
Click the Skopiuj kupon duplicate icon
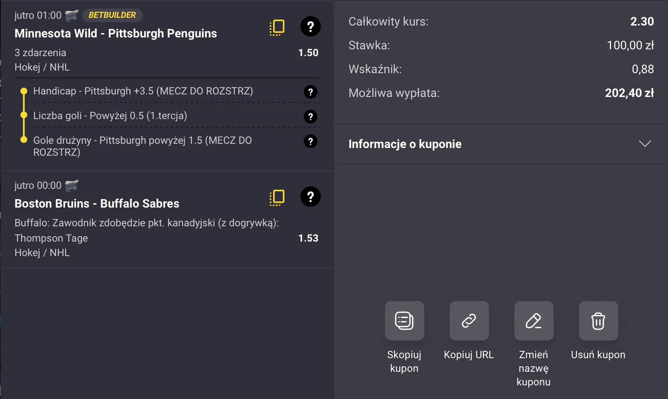click(404, 321)
